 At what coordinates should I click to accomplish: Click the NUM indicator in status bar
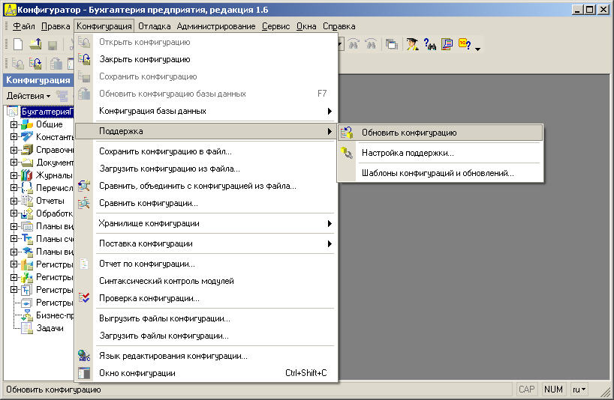pos(553,390)
